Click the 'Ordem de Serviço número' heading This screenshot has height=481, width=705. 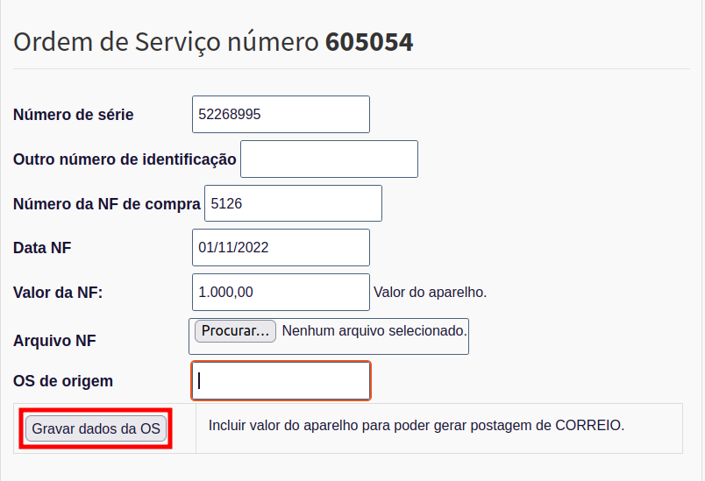coord(167,41)
